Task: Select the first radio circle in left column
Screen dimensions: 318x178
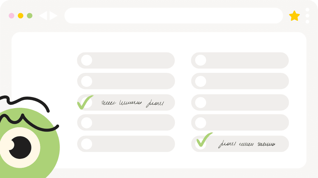Action: [x=86, y=60]
